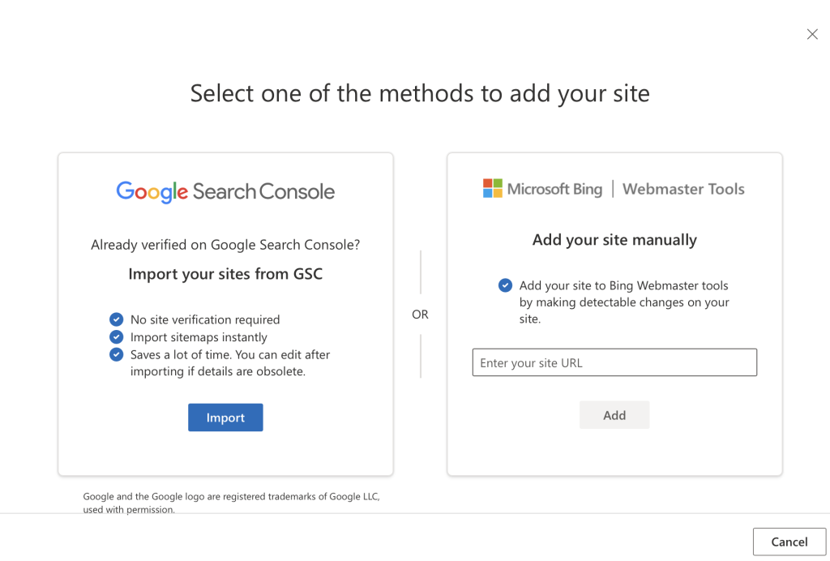
Task: Click Already verified on Google Search Console text
Action: (x=225, y=244)
